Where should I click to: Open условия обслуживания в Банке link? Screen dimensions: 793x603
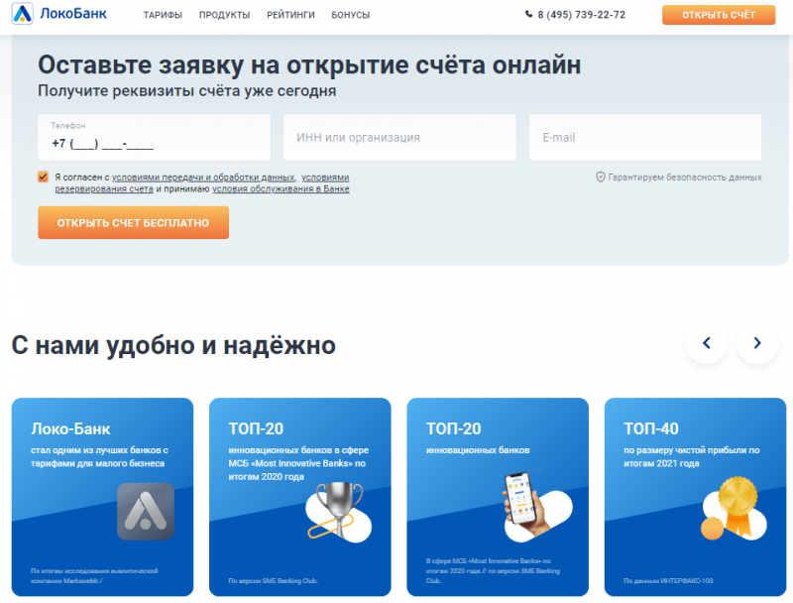281,188
